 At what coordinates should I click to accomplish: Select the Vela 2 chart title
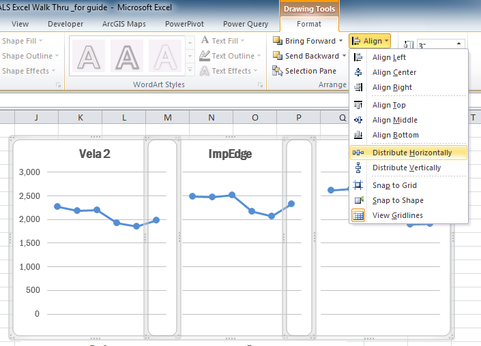[x=94, y=154]
